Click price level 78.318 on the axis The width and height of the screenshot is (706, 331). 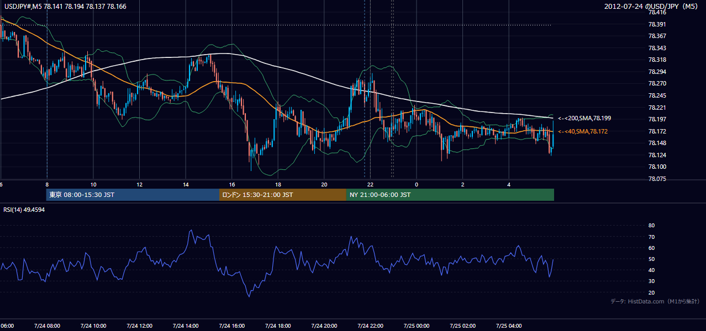coord(656,60)
